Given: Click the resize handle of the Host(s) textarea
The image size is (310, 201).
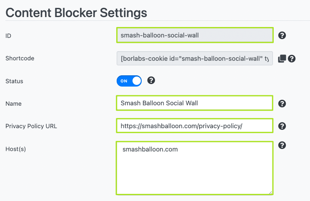Looking at the screenshot, I should (270, 193).
